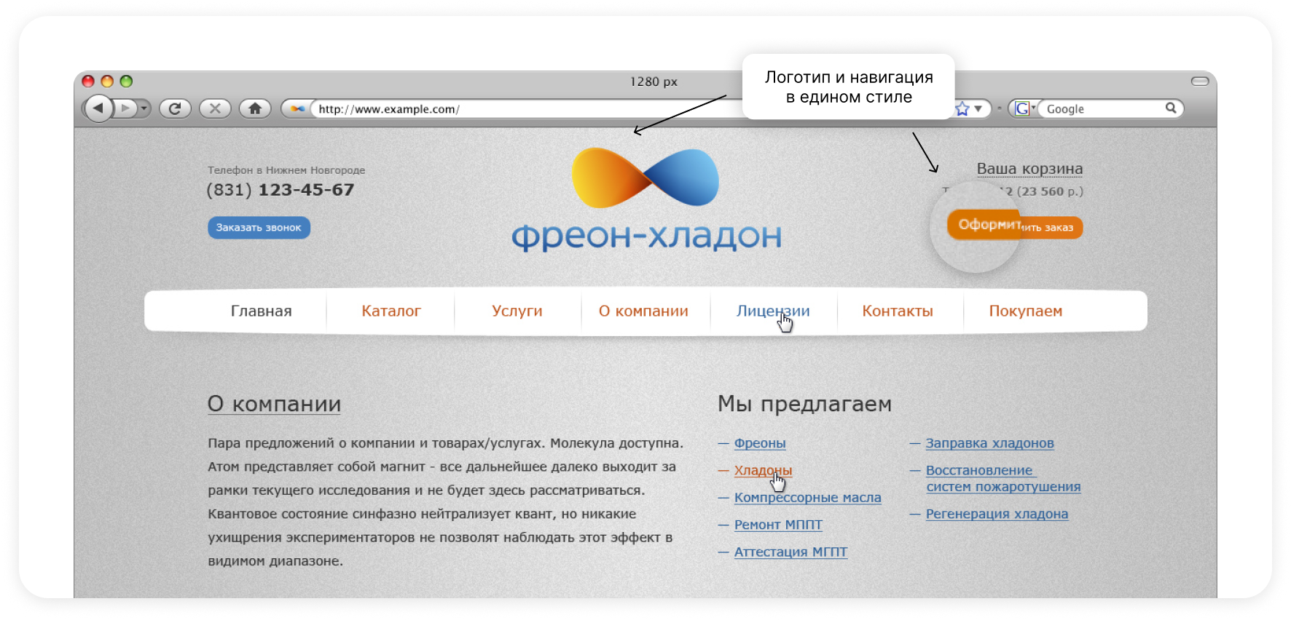
Task: Open the Ваша корзина cart link
Action: pos(1029,169)
